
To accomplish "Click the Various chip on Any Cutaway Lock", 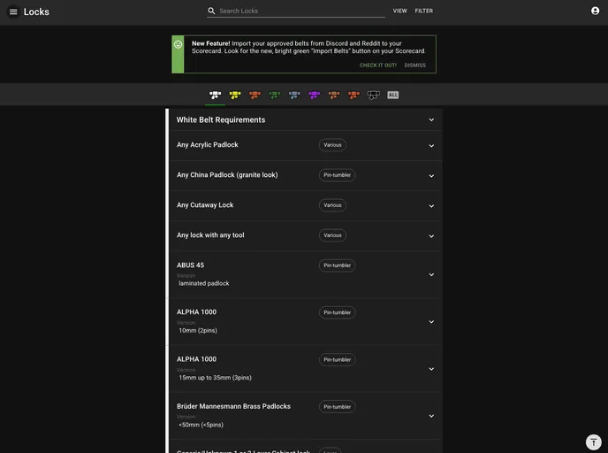I will point(332,205).
